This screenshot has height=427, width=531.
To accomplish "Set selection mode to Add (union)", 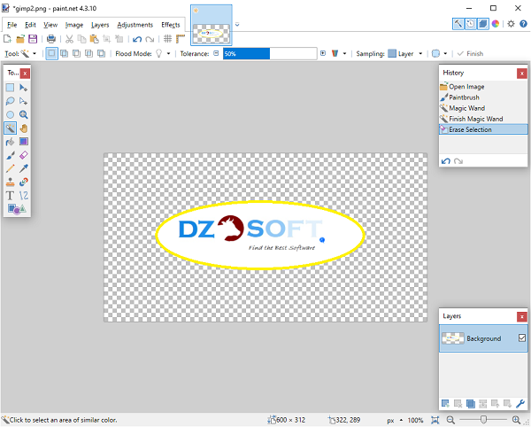I will pyautogui.click(x=64, y=53).
